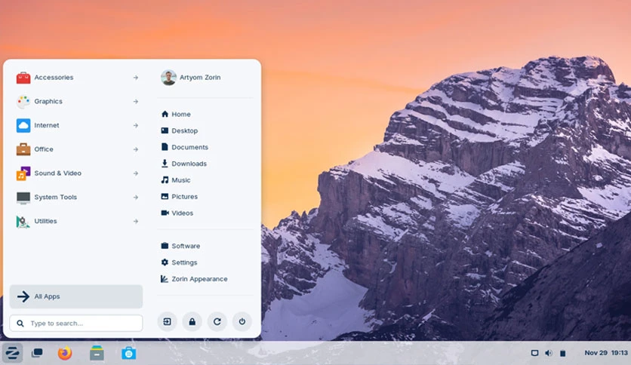Click the Sound & Video icon

[x=23, y=173]
